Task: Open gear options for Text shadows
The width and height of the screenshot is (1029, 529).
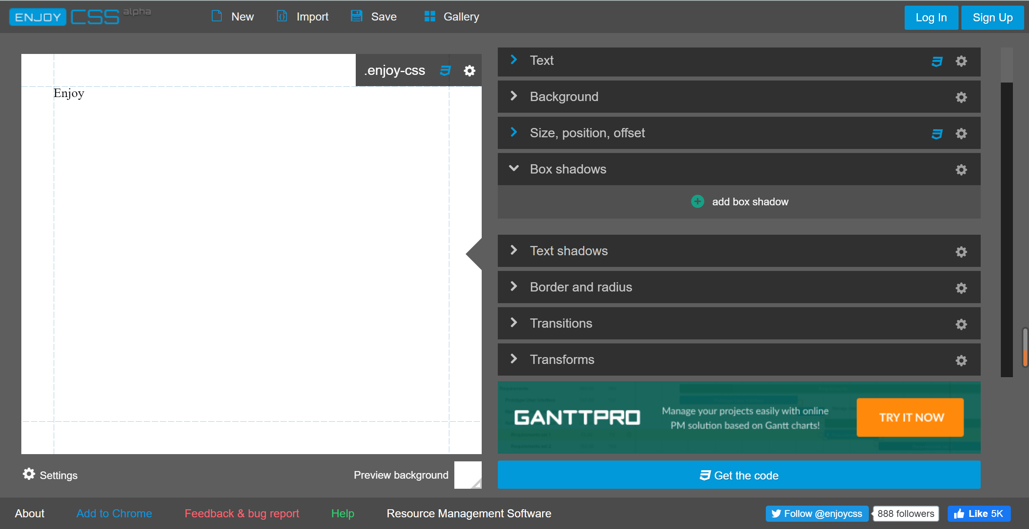Action: click(961, 252)
